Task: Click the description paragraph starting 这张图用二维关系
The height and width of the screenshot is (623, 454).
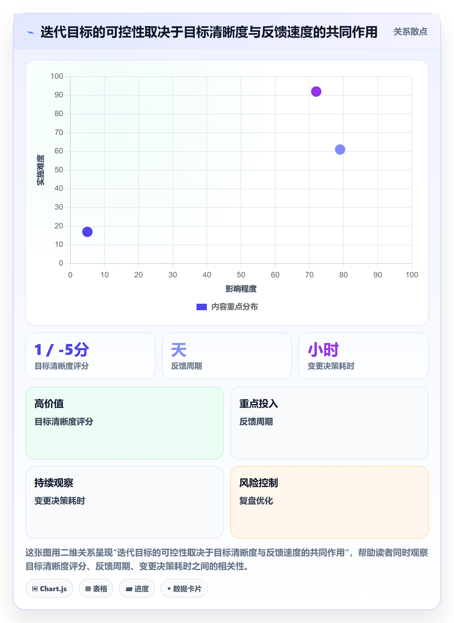Action: pos(227,559)
